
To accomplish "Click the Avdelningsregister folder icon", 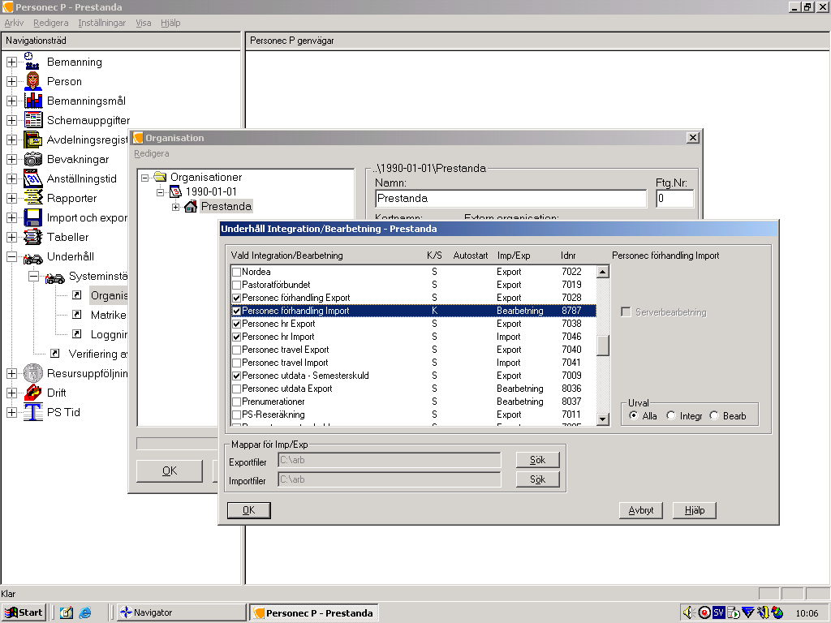I will click(32, 140).
